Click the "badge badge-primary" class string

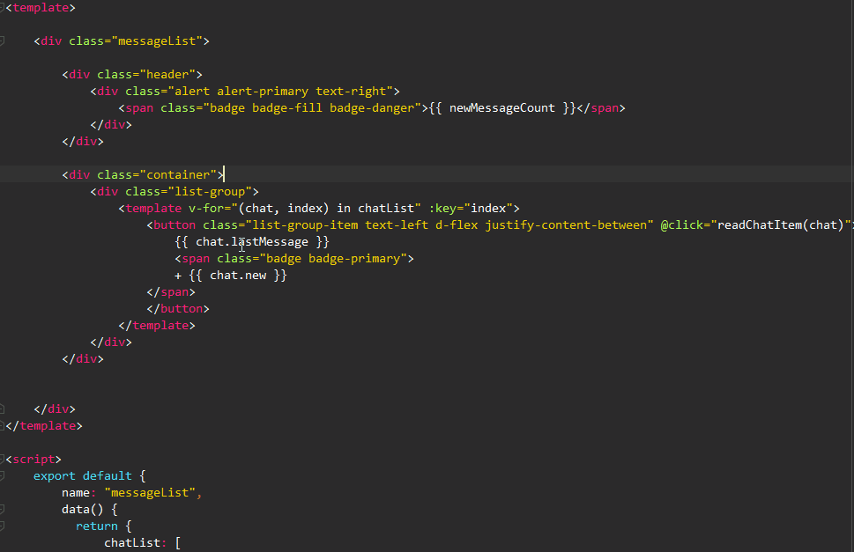(x=333, y=260)
